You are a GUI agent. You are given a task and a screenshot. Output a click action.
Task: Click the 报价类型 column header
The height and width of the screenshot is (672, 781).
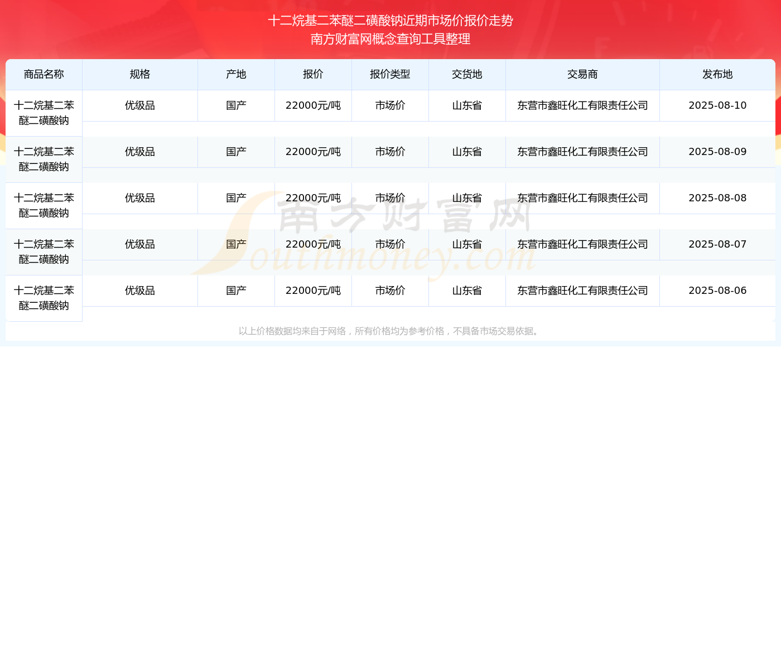[390, 74]
